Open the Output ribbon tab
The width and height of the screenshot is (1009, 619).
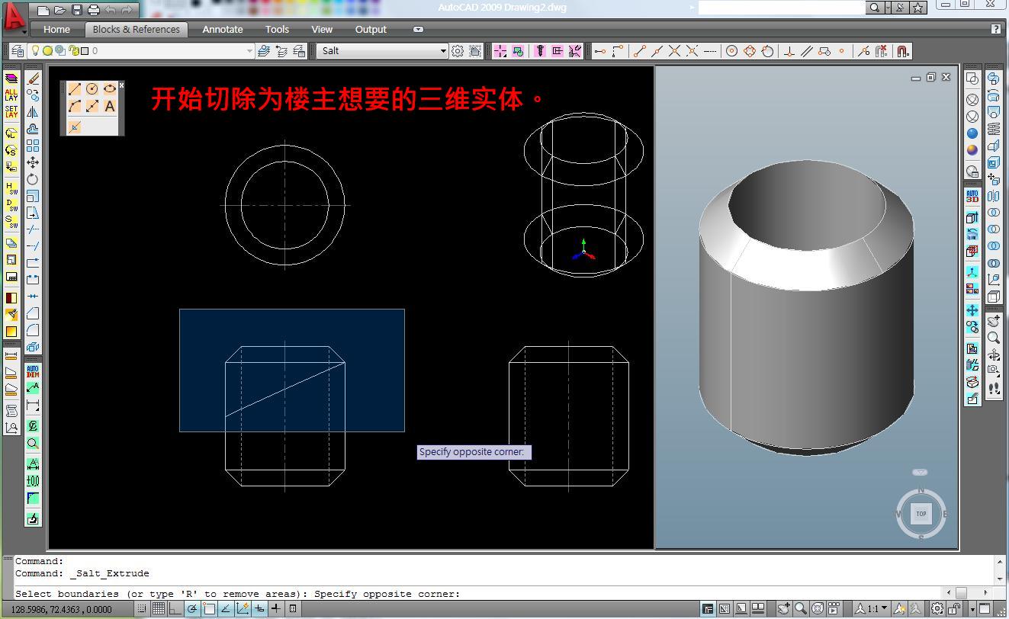[x=371, y=30]
